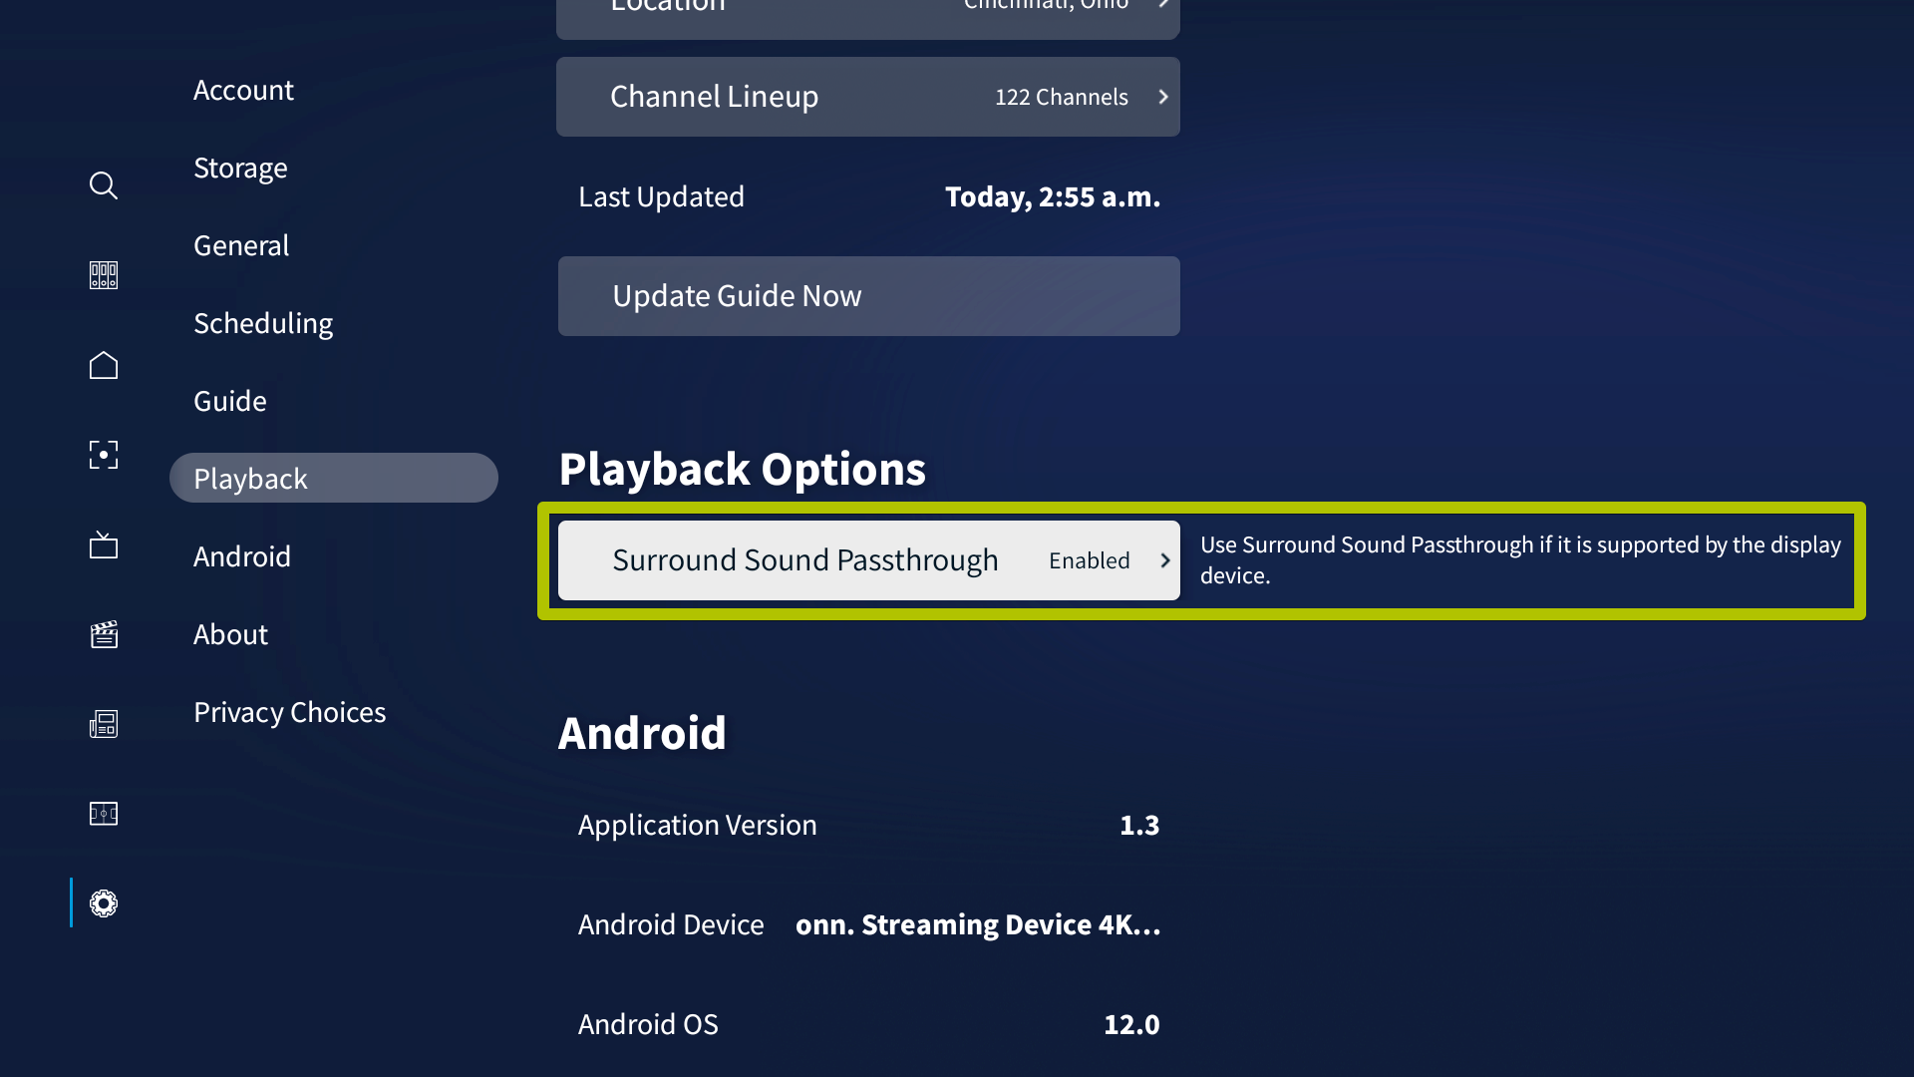Viewport: 1914px width, 1077px height.
Task: Click the 122 Channels value
Action: pyautogui.click(x=1061, y=97)
